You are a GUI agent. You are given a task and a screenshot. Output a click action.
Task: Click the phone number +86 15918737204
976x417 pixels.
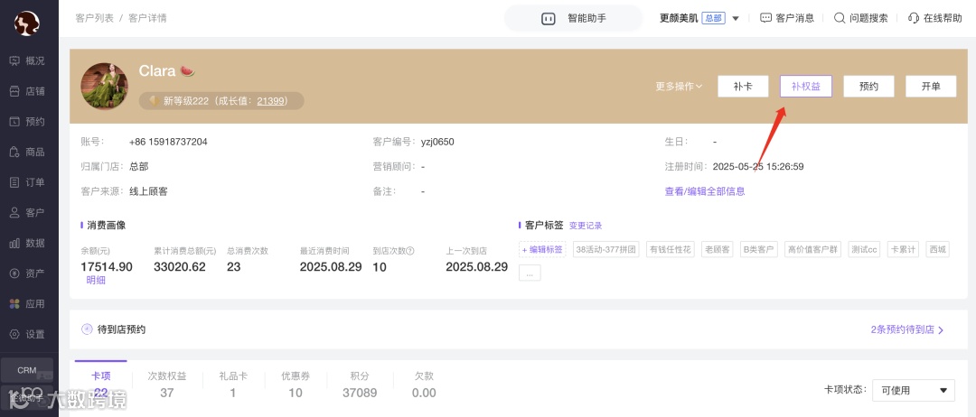(x=168, y=142)
